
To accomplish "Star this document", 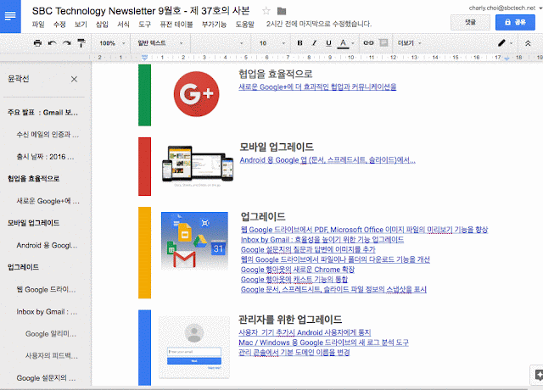I will 266,11.
